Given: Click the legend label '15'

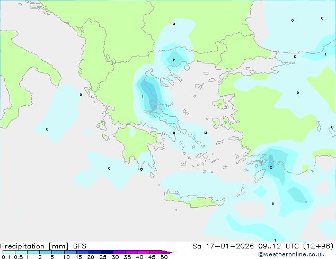Looking at the screenshot, I should [78, 257].
